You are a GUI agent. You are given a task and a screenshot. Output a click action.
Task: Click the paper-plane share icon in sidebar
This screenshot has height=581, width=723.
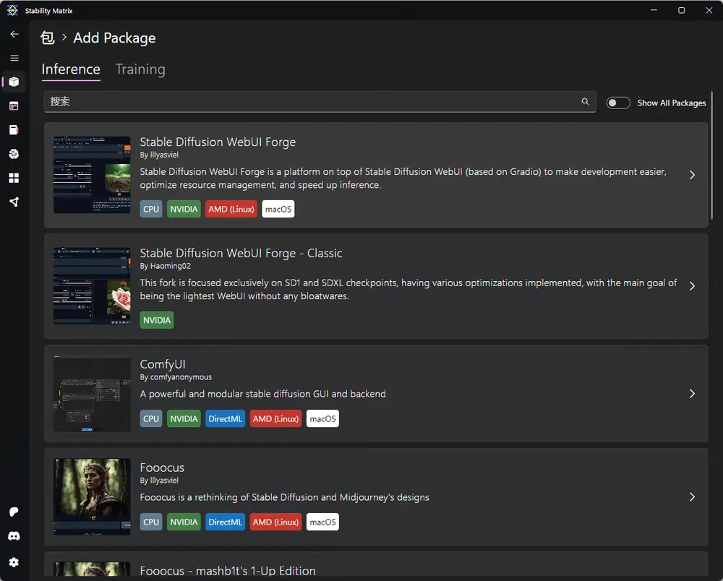click(x=14, y=202)
